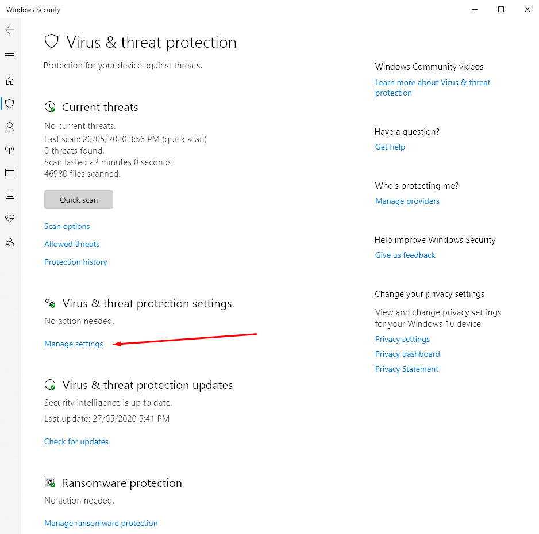Minimize the Windows Security window

click(x=475, y=9)
